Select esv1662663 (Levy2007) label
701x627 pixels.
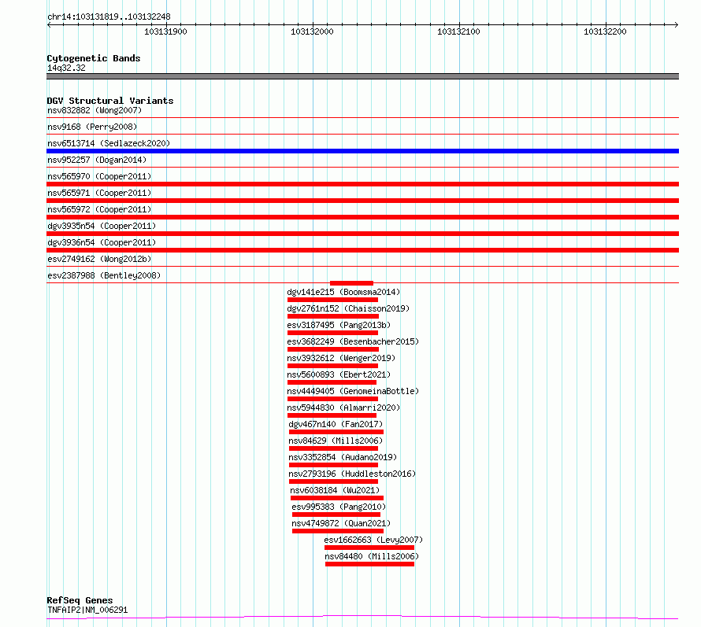coord(373,540)
